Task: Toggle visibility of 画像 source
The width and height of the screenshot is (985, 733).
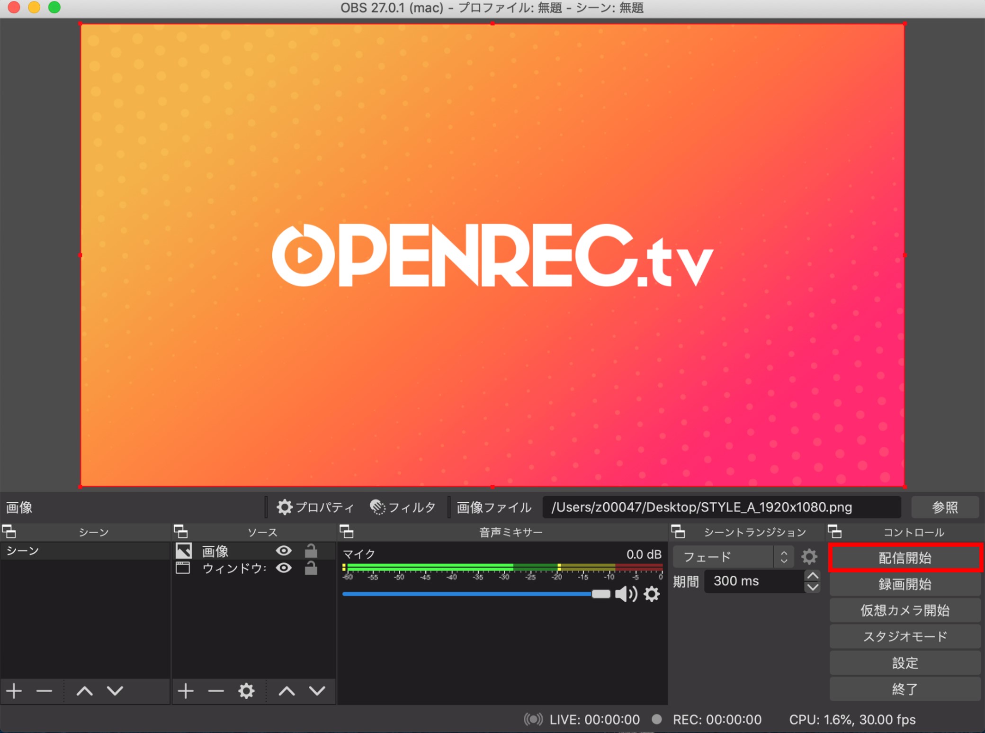Action: click(x=284, y=551)
